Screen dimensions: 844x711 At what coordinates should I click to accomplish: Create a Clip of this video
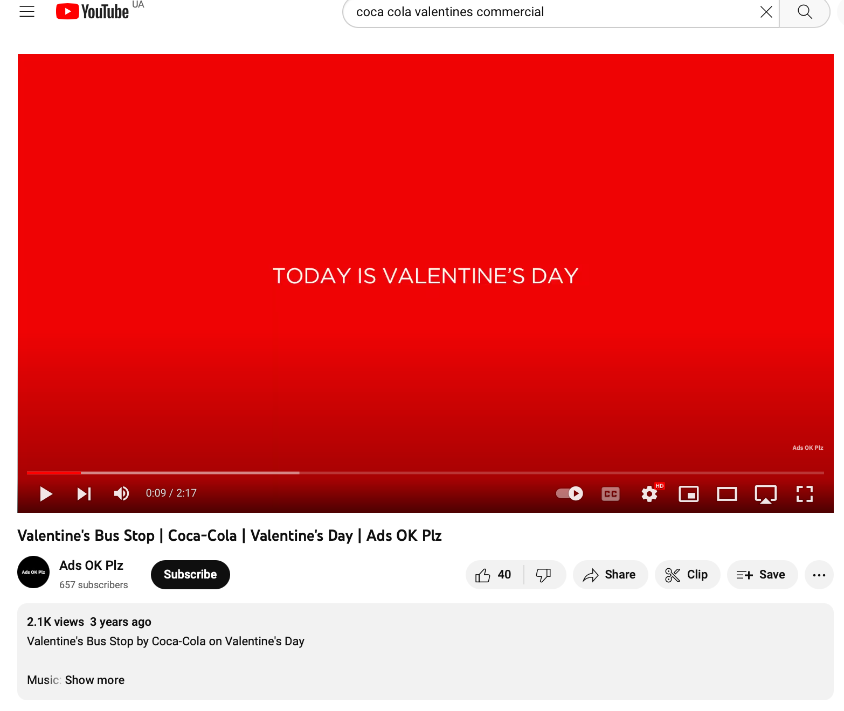687,575
